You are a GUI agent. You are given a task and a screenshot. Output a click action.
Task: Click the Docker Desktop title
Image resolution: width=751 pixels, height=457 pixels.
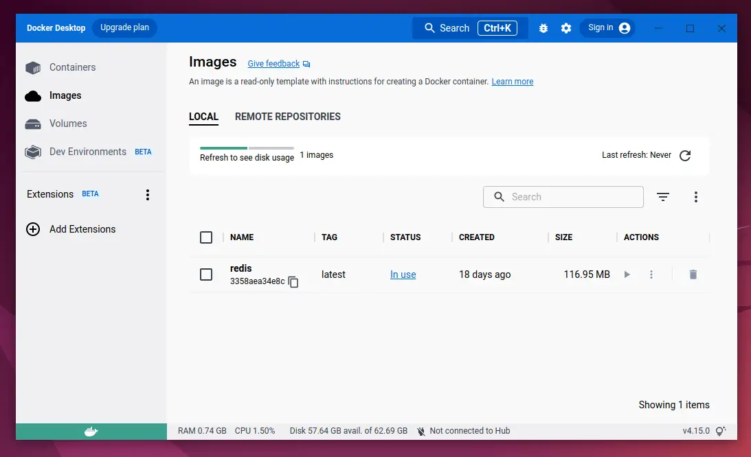[56, 27]
